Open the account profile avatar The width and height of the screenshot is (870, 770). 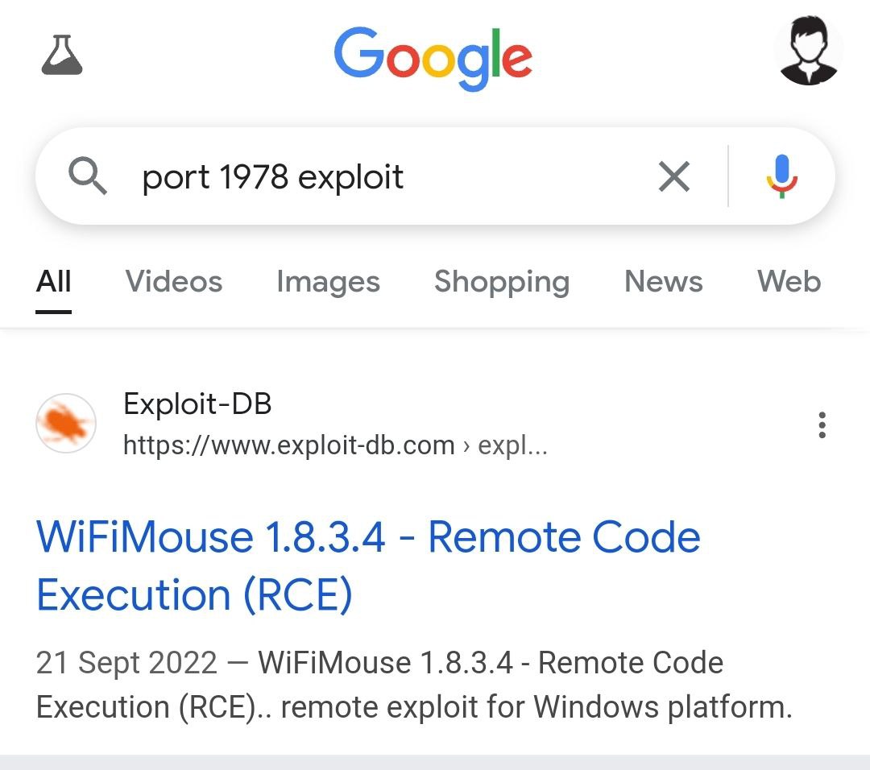point(809,51)
